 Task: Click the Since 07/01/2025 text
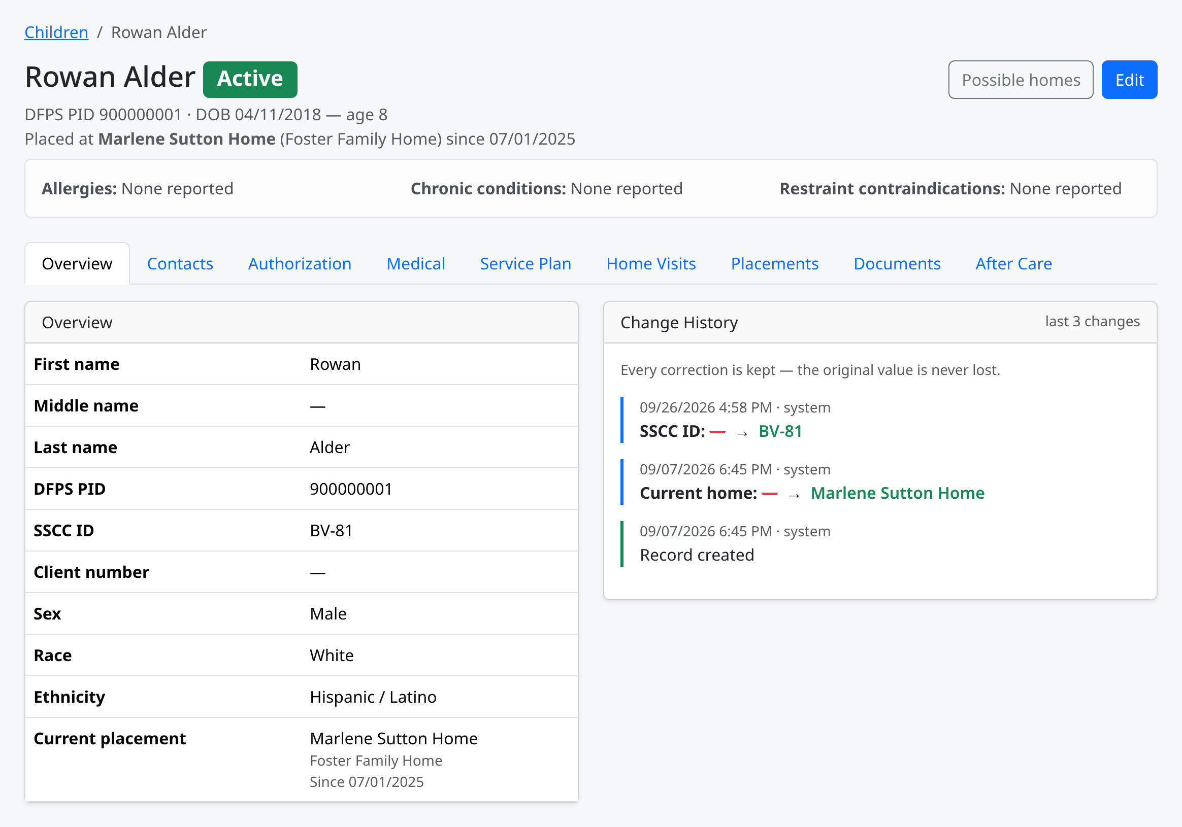point(367,782)
